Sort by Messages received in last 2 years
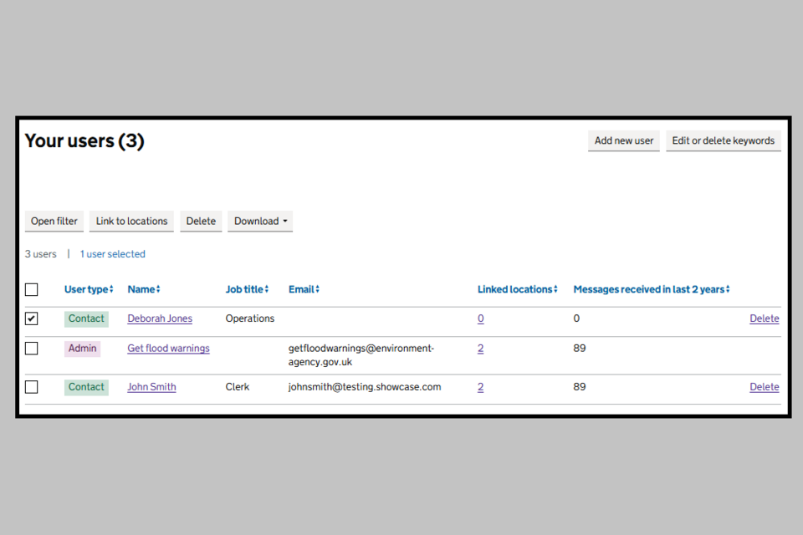 pos(651,289)
